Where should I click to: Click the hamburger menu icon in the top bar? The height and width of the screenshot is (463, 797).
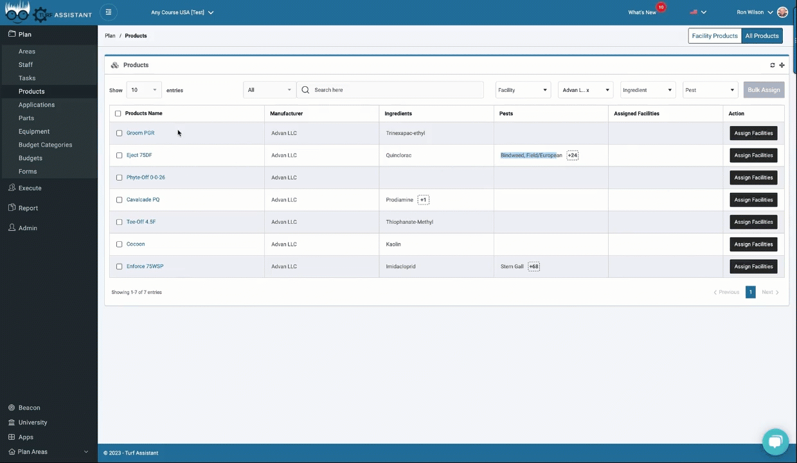pos(108,12)
